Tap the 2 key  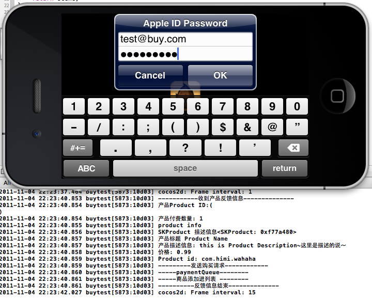(99, 106)
